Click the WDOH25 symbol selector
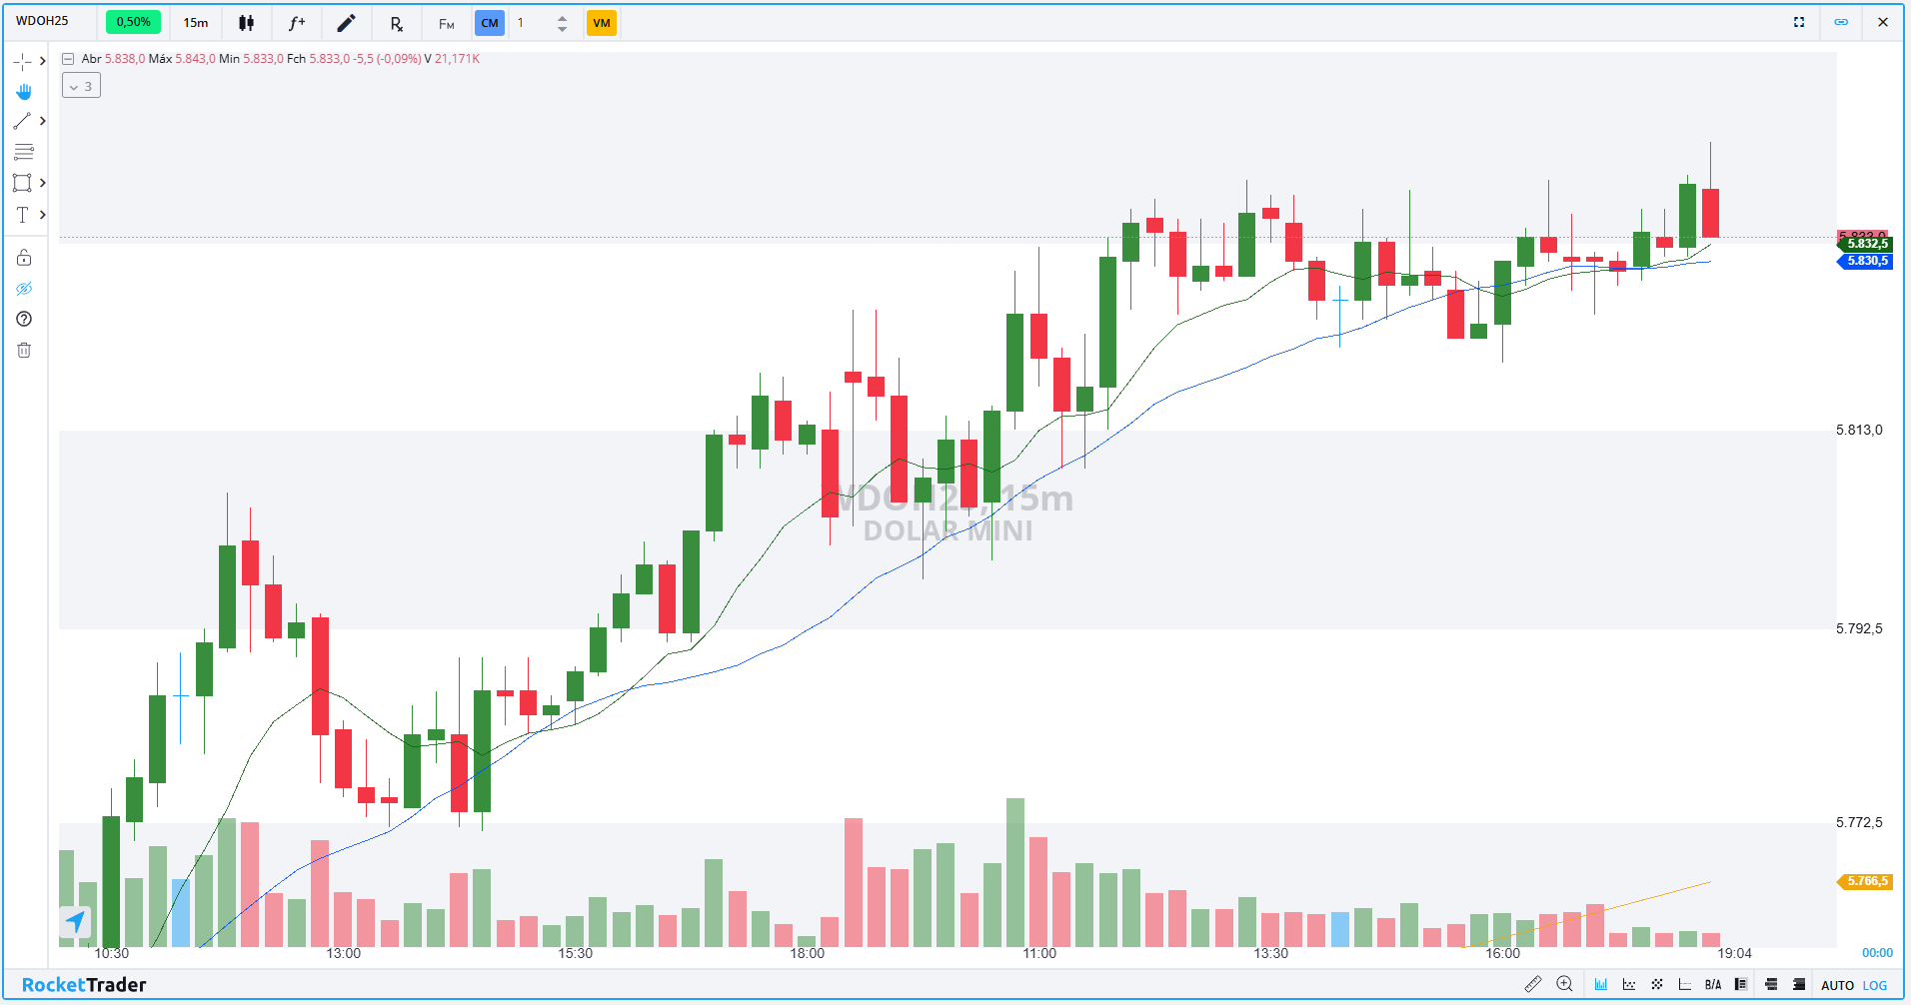This screenshot has width=1911, height=1005. click(x=43, y=21)
